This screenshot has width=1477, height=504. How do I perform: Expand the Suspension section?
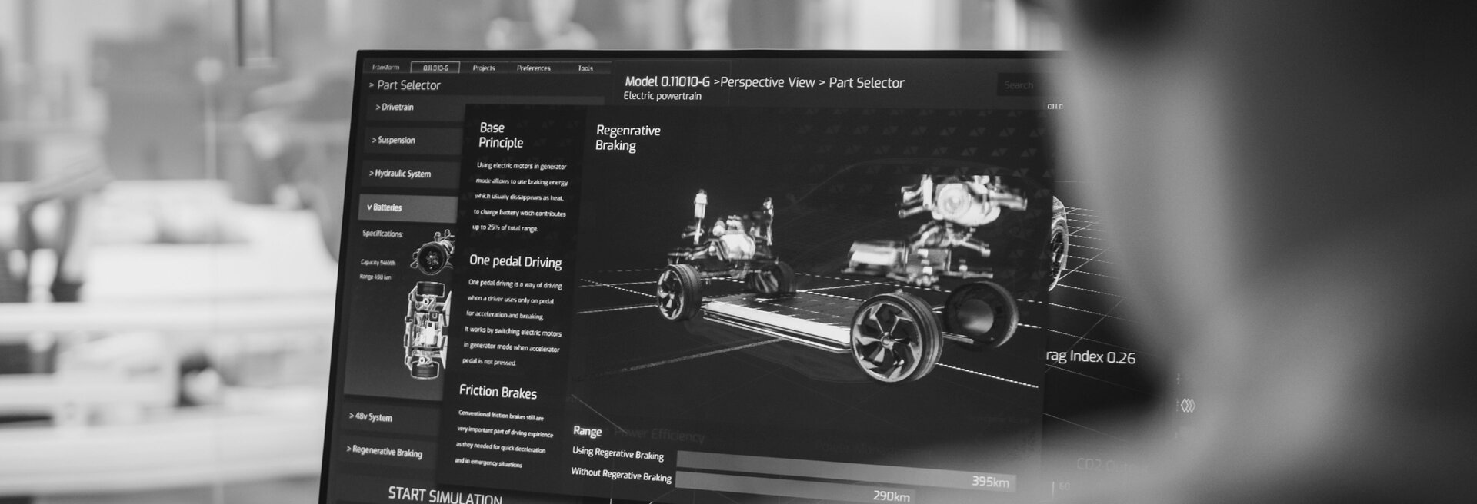(394, 141)
